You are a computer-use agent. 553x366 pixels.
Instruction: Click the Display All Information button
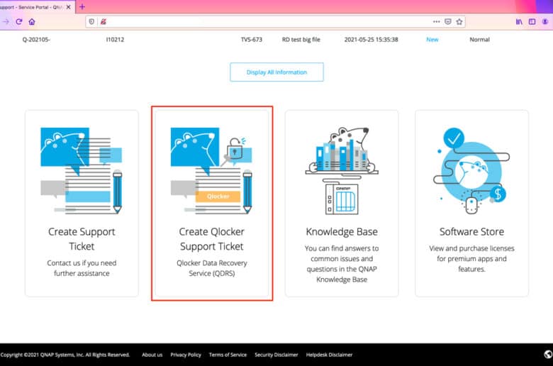pyautogui.click(x=276, y=72)
